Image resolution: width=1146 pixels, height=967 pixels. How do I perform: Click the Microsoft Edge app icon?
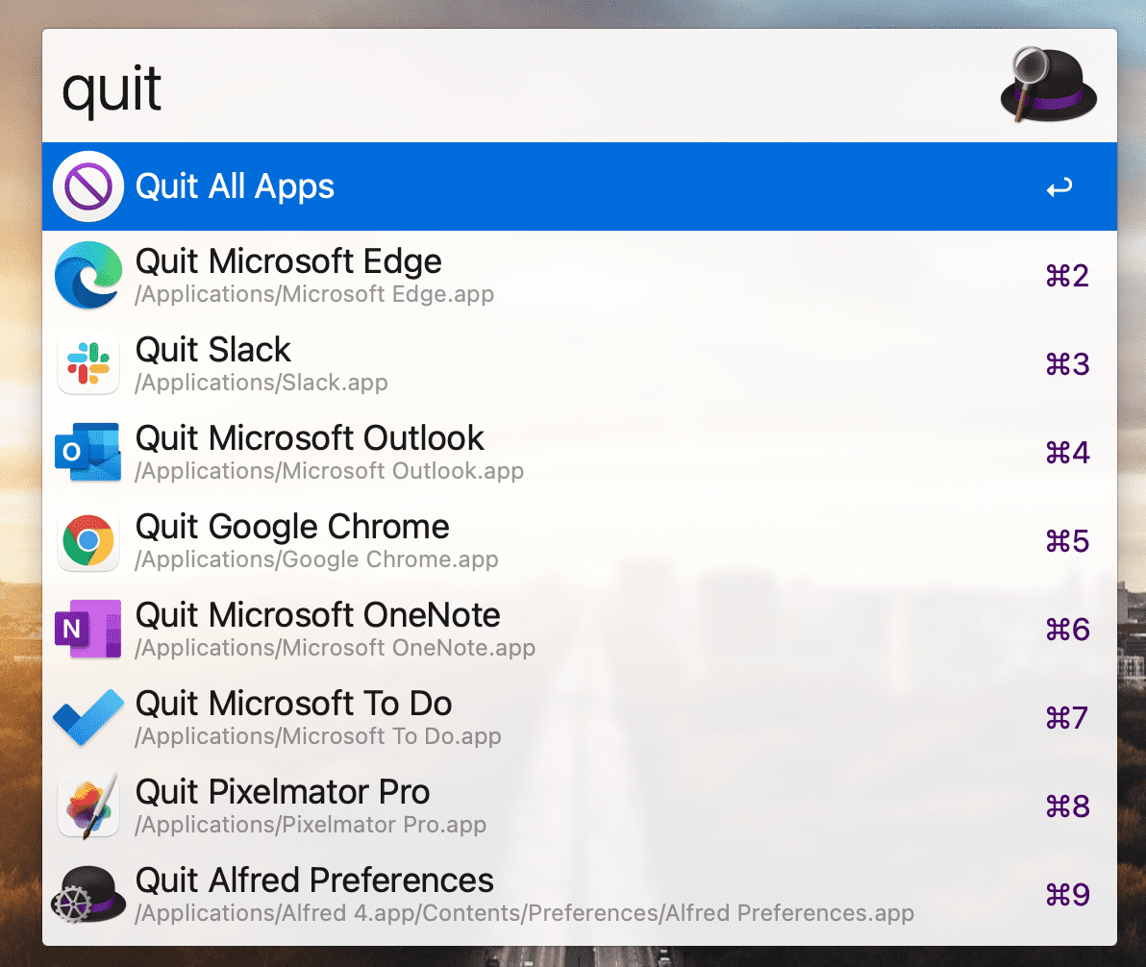tap(88, 275)
